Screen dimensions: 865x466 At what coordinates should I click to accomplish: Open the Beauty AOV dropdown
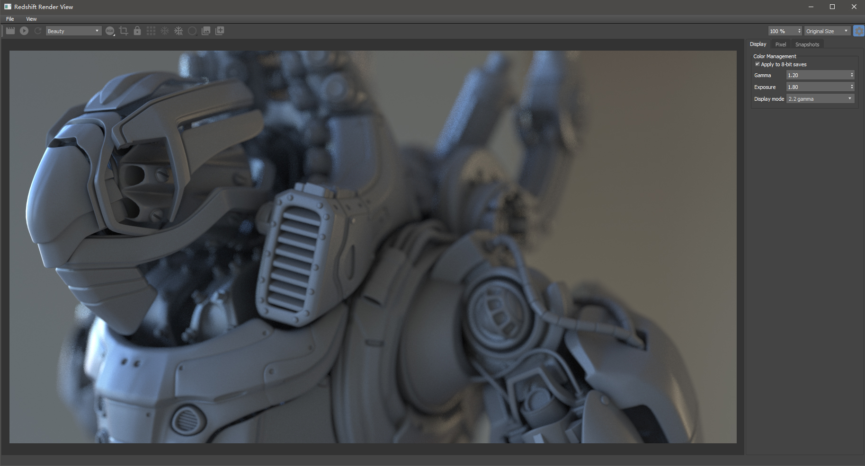click(x=73, y=31)
